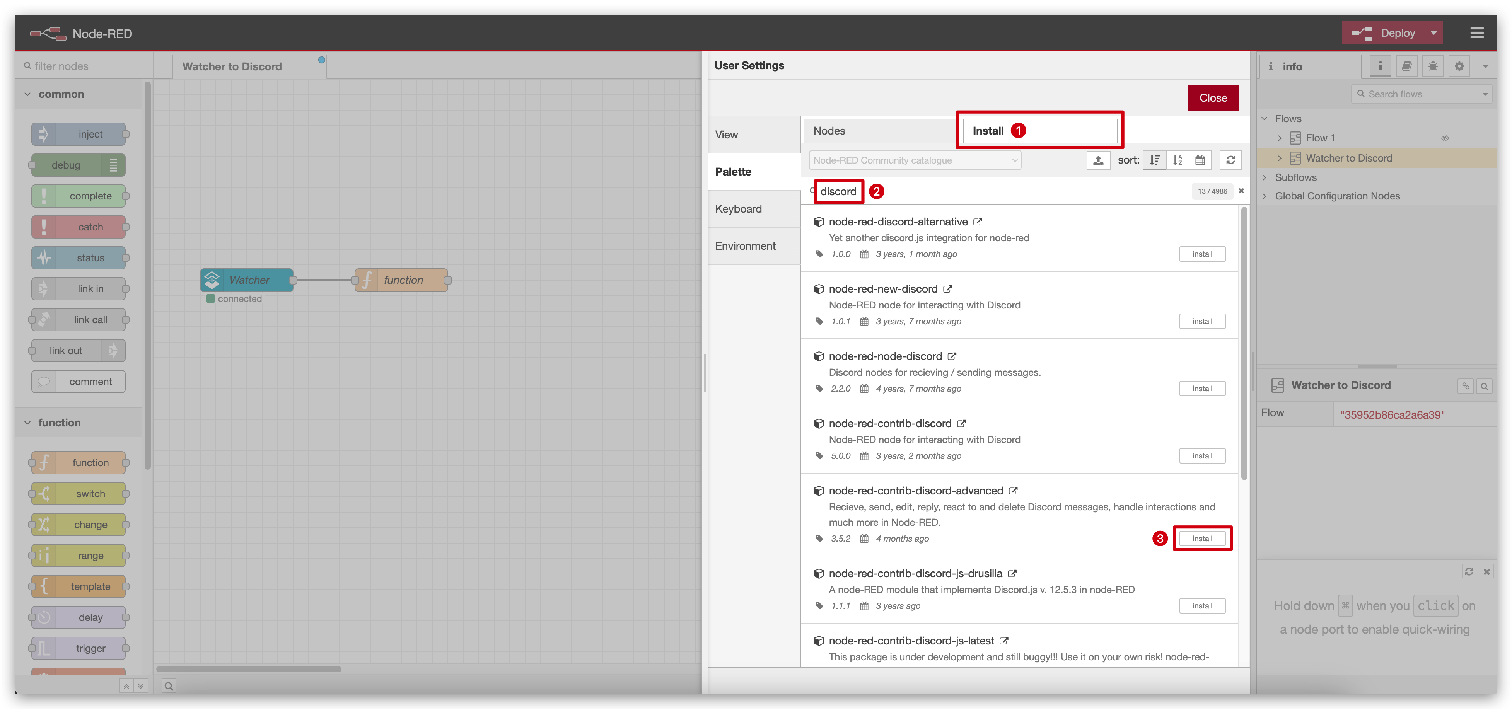
Task: Install node-red-contrib-discord-js-drusilla
Action: click(1202, 606)
